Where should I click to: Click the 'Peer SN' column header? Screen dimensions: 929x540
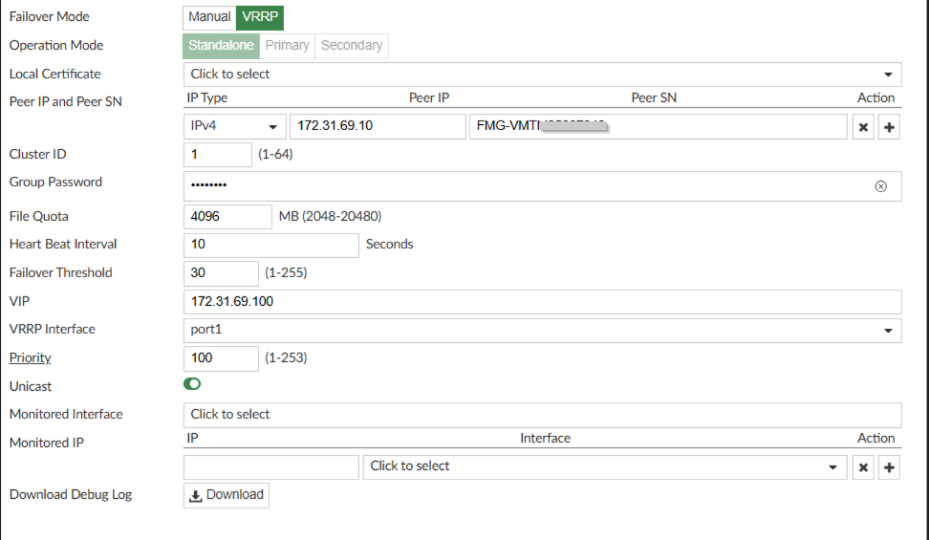click(654, 97)
